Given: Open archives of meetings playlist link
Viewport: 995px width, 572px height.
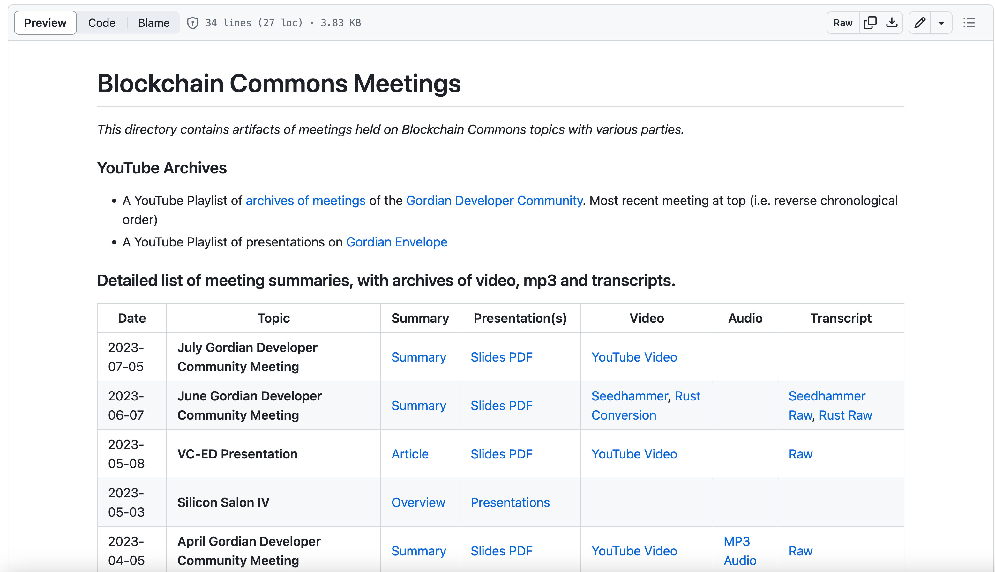Looking at the screenshot, I should (x=305, y=201).
